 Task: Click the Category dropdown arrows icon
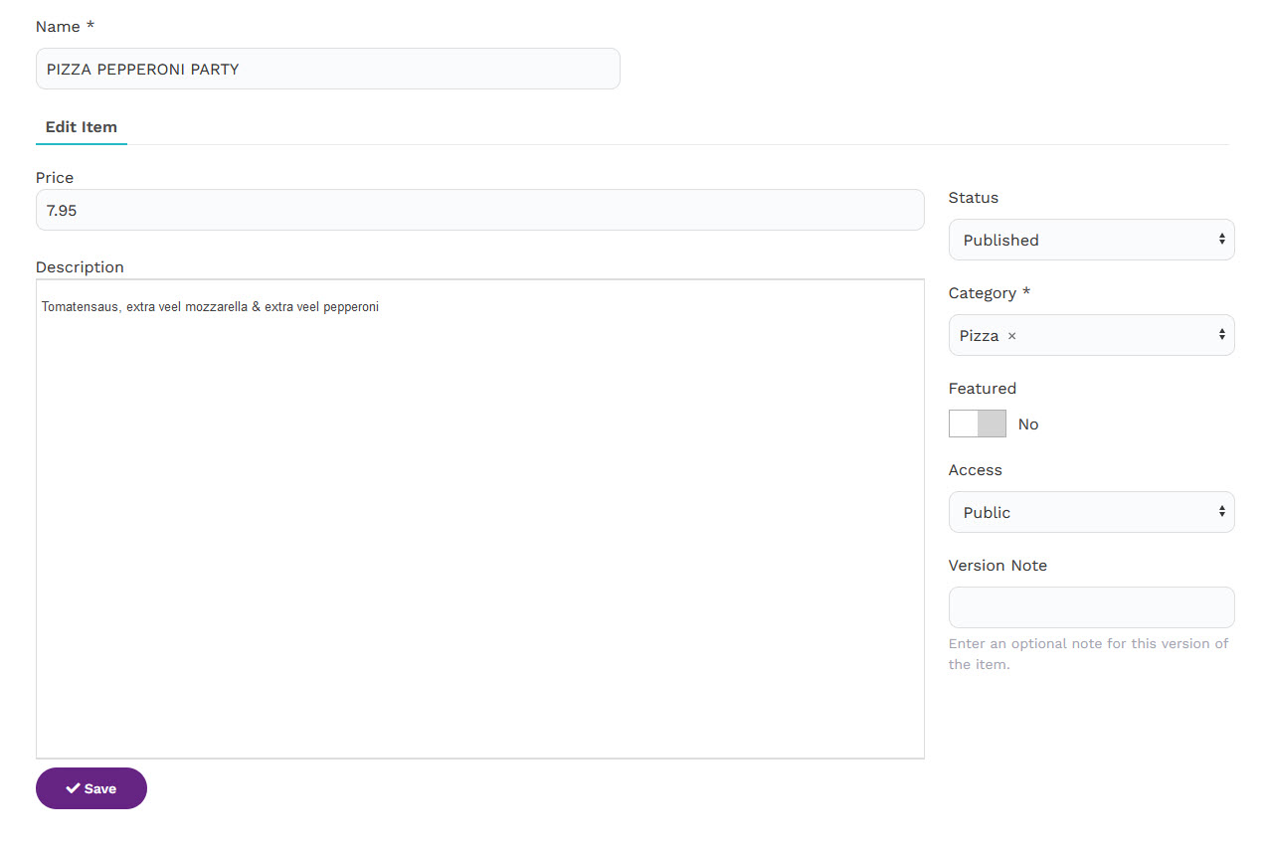(1221, 335)
